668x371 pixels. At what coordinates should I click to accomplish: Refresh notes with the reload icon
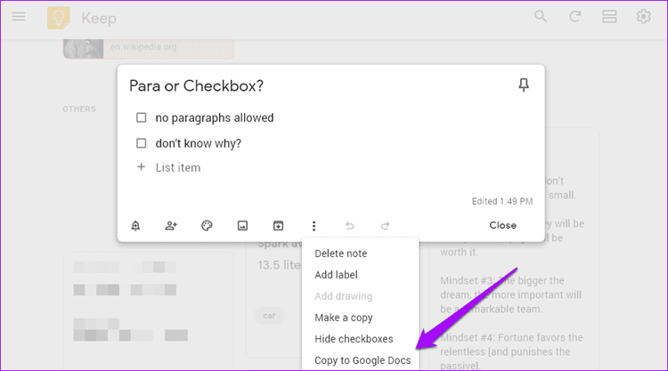[x=575, y=17]
